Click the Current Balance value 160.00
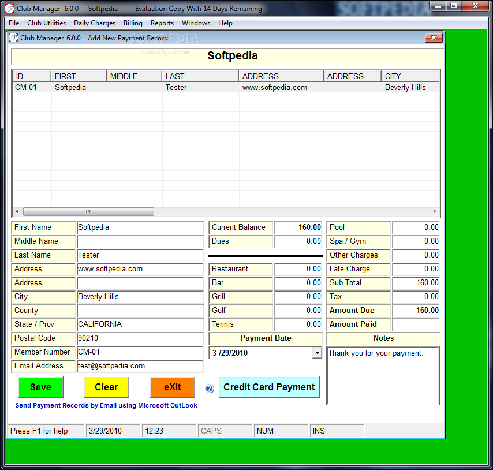 (x=298, y=227)
